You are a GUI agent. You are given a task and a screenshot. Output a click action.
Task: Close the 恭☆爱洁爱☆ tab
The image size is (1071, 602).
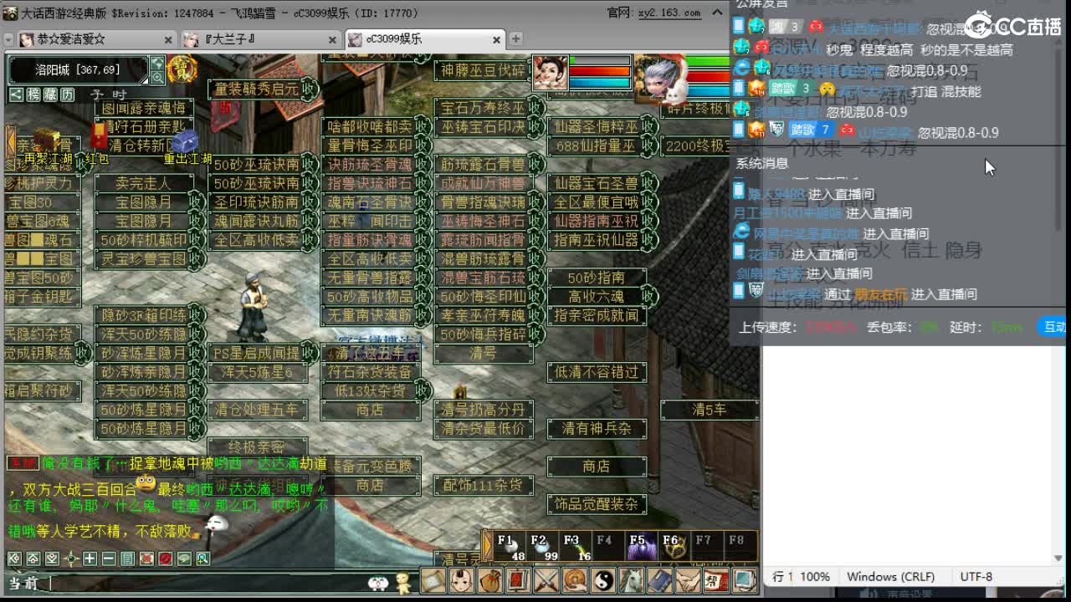[168, 39]
